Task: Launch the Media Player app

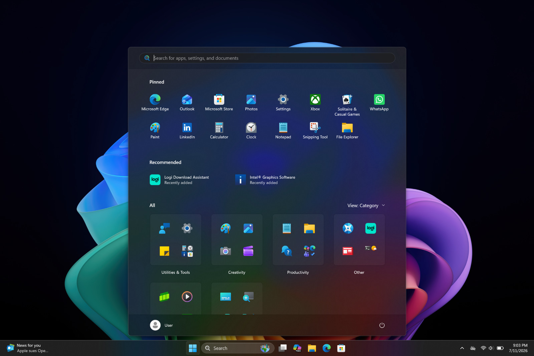Action: 187,297
